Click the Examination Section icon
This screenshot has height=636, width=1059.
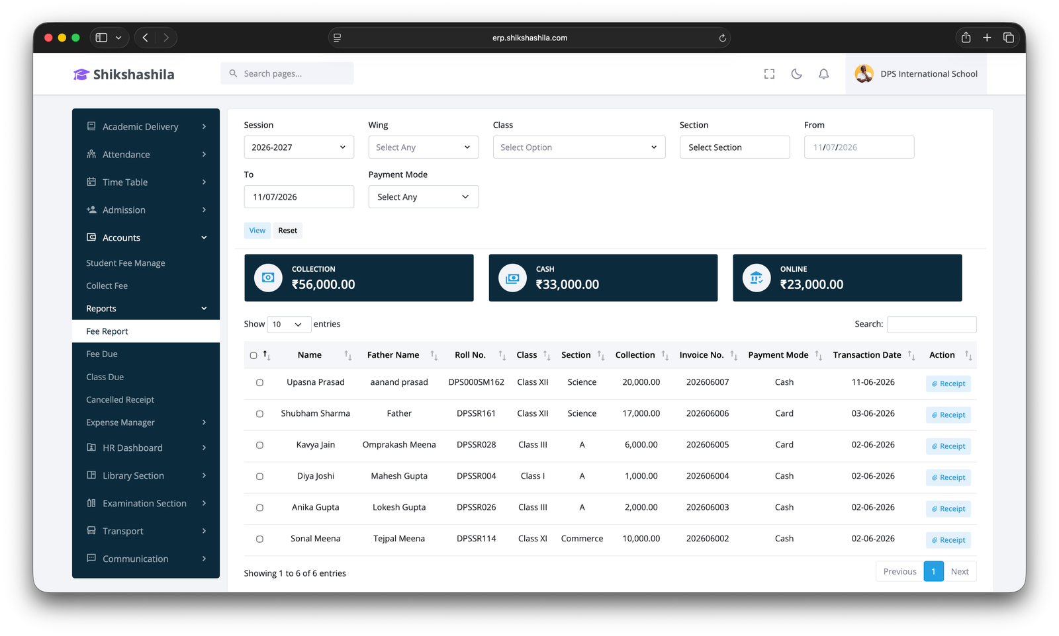tap(91, 503)
